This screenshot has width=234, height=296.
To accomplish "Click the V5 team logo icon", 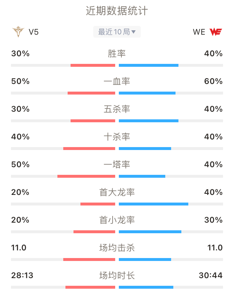I will click(18, 32).
